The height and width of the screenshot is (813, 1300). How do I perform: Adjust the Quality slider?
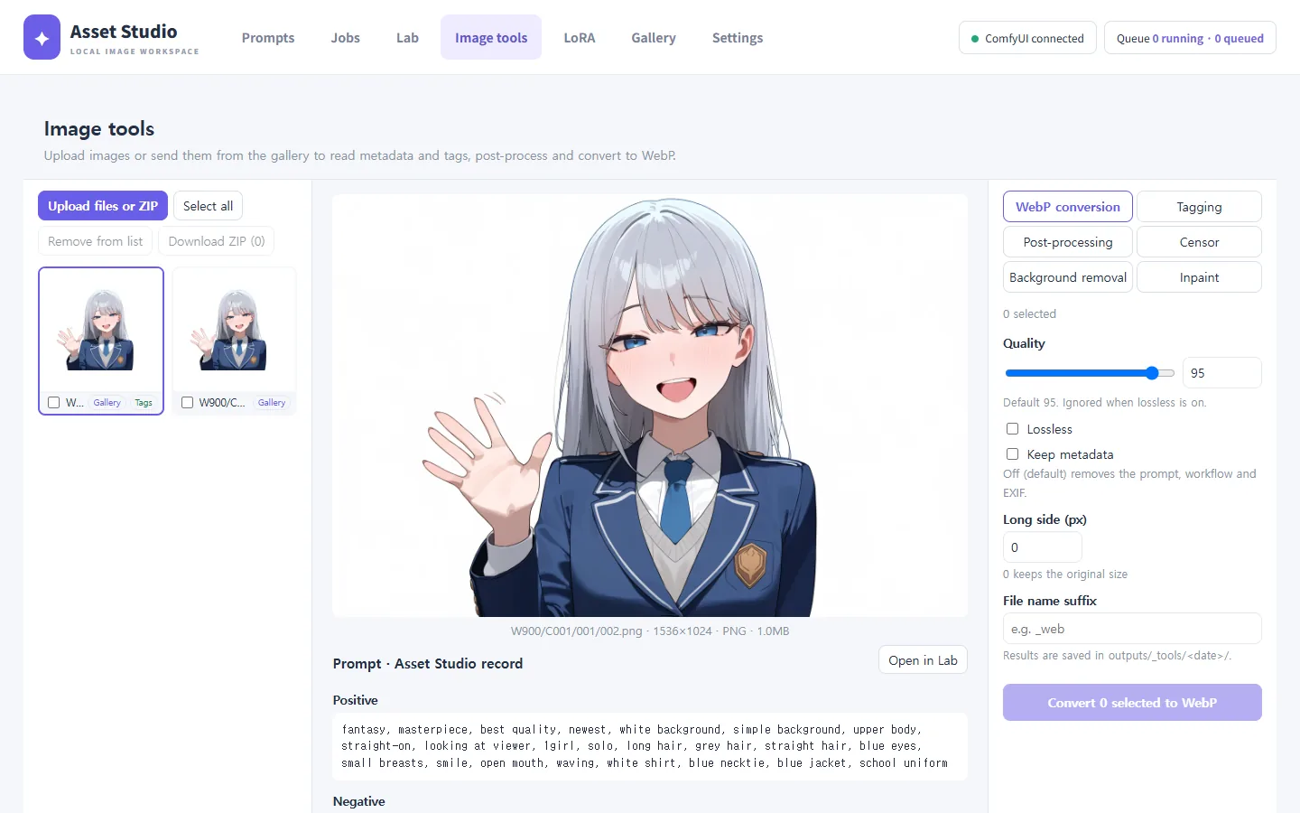1090,373
